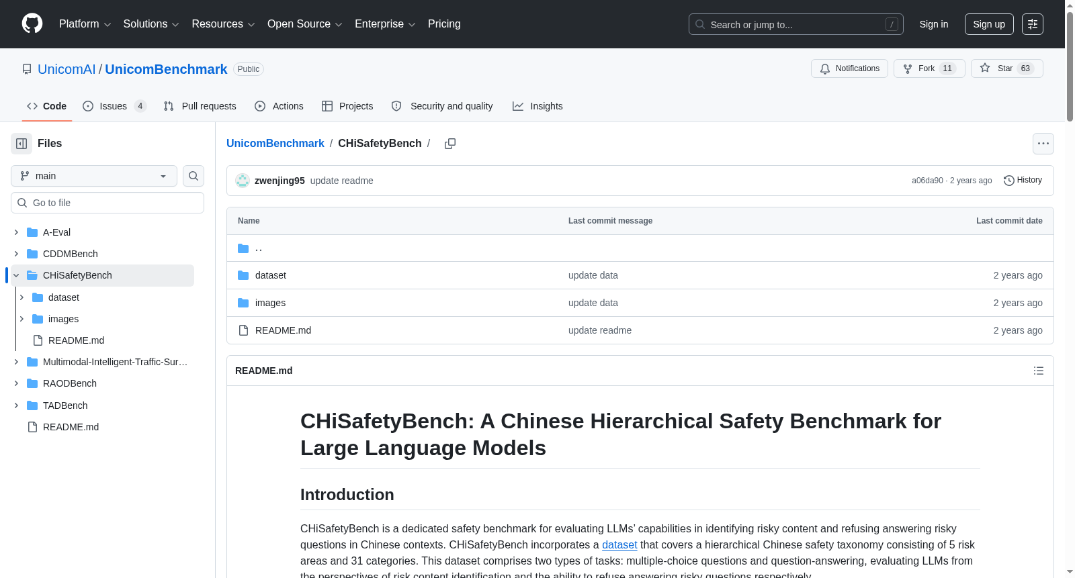Switch to the Issues tab
The width and height of the screenshot is (1075, 578).
pyautogui.click(x=114, y=106)
